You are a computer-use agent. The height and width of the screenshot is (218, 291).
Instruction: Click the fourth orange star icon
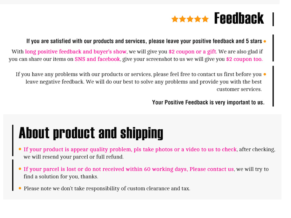pos(198,19)
